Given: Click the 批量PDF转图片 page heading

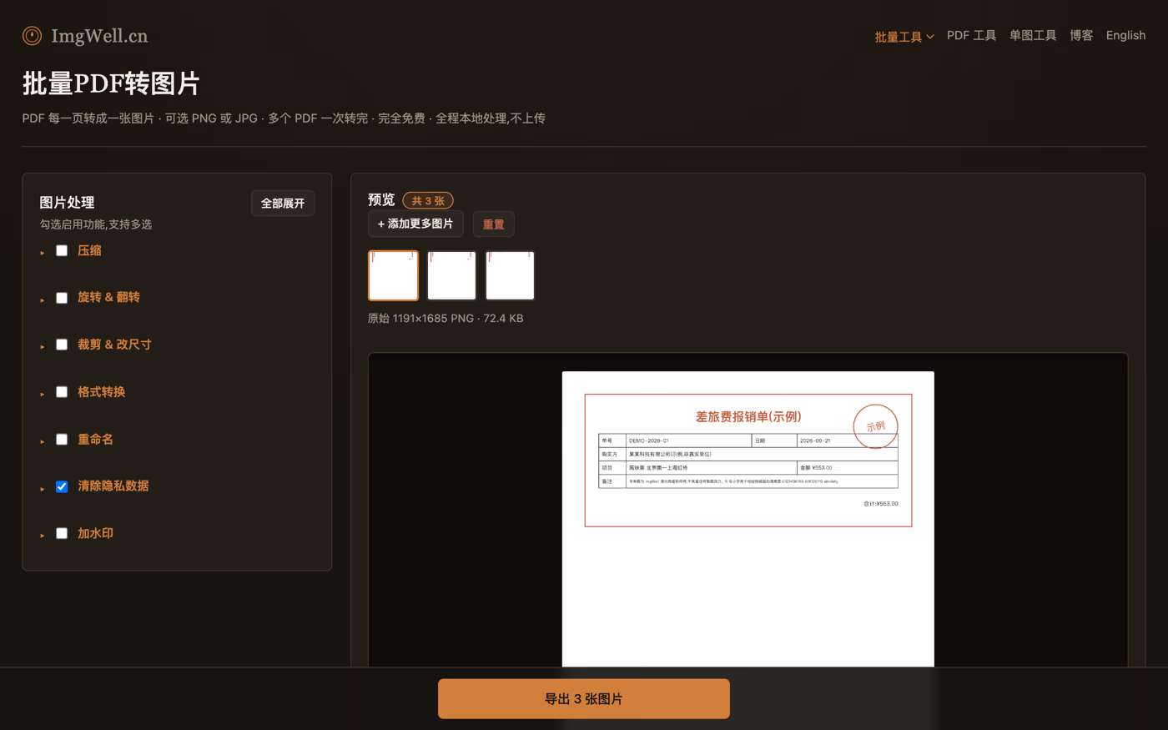Looking at the screenshot, I should point(111,83).
